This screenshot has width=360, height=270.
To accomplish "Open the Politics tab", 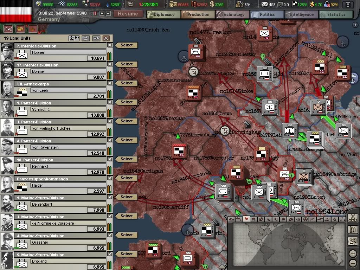I will (267, 14).
